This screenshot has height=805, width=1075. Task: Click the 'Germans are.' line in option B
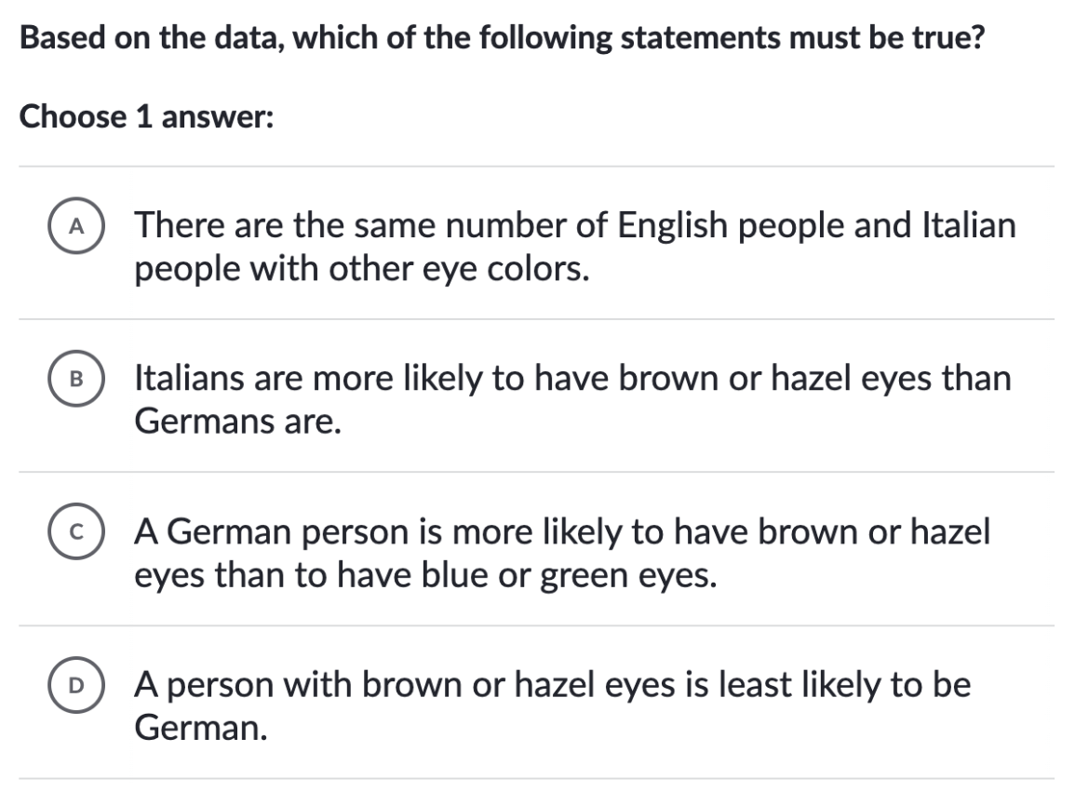coord(237,421)
